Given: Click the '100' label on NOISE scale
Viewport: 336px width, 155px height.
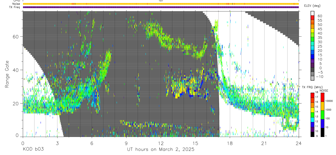Looking at the screenshot, I should (328, 118).
